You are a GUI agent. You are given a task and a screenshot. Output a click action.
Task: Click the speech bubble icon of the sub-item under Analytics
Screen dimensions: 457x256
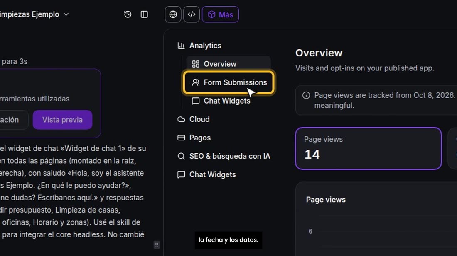[x=196, y=101]
